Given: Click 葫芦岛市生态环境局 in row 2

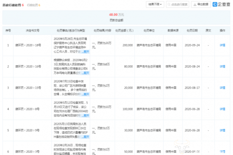Looking at the screenshot, I should [x=149, y=66].
